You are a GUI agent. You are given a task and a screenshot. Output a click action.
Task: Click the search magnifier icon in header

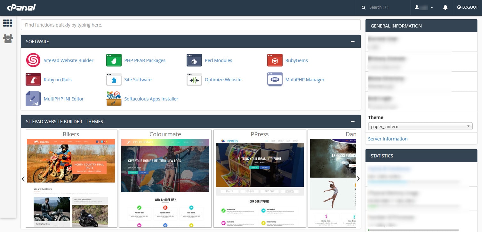point(363,7)
